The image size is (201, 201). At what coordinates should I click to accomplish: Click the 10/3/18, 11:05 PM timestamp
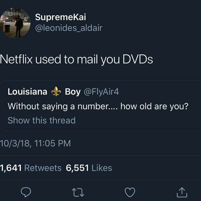[36, 143]
